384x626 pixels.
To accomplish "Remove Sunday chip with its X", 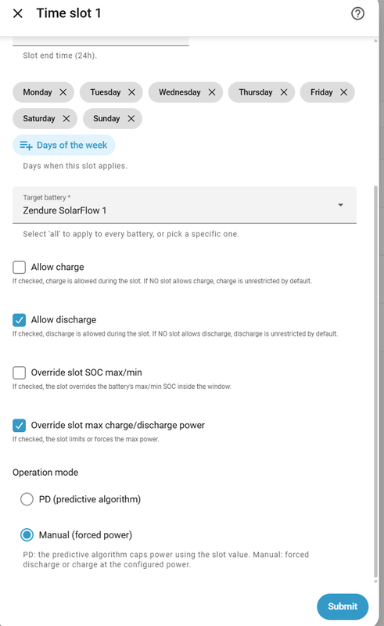I will 131,119.
